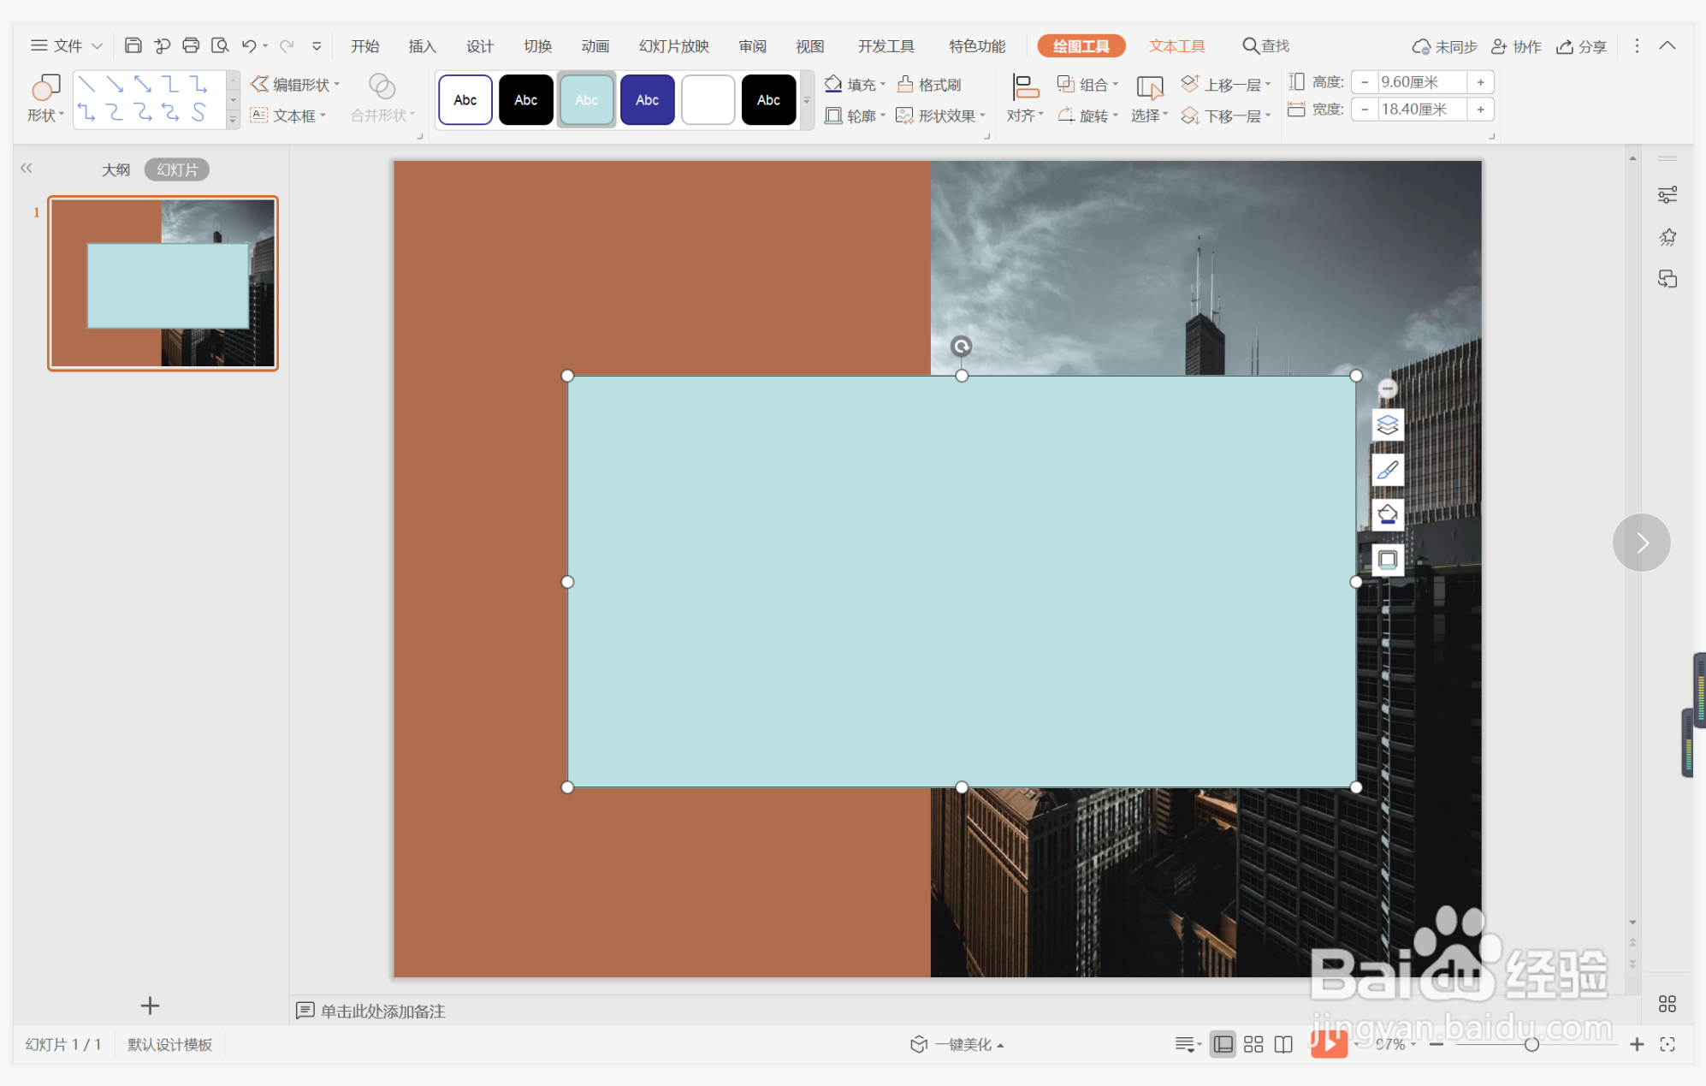Undo the last action
This screenshot has width=1706, height=1086.
(249, 45)
